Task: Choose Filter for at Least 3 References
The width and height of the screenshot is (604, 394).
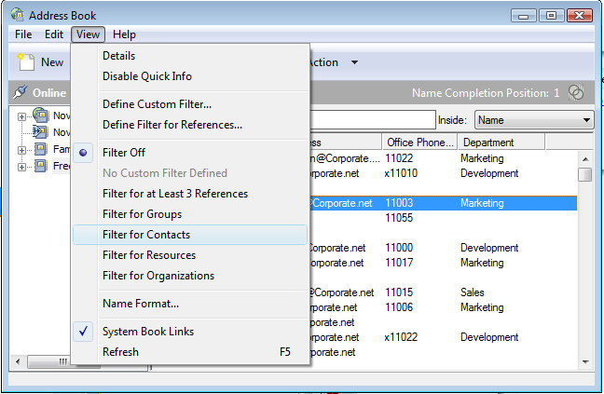Action: point(190,194)
